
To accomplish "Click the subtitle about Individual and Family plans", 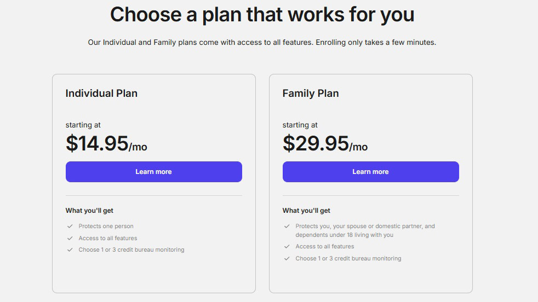I will tap(262, 42).
